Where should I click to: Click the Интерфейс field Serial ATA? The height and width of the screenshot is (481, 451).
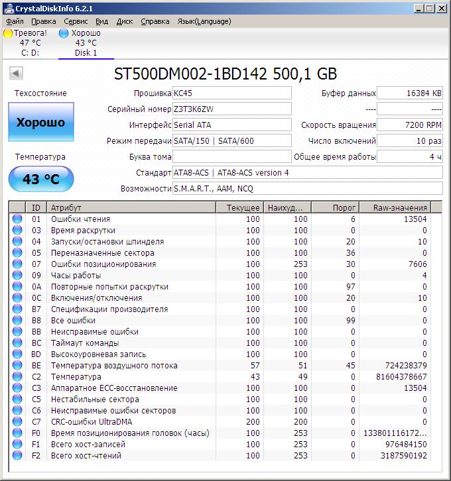click(x=231, y=125)
